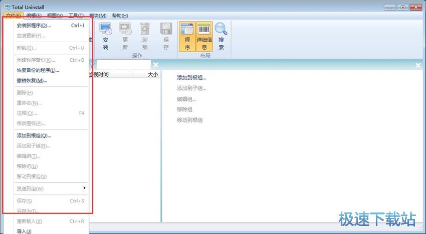Image resolution: width=426 pixels, height=234 pixels.
Task: Choose 恢复备份的程序(L)... menu entry
Action: (51, 70)
